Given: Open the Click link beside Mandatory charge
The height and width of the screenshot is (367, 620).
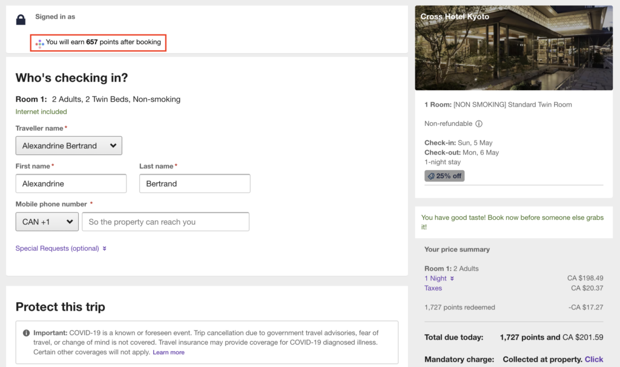Looking at the screenshot, I should point(593,359).
